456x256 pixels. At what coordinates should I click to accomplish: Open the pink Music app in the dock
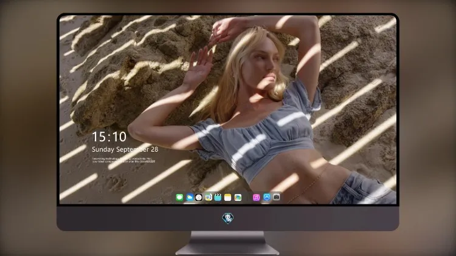pyautogui.click(x=256, y=197)
